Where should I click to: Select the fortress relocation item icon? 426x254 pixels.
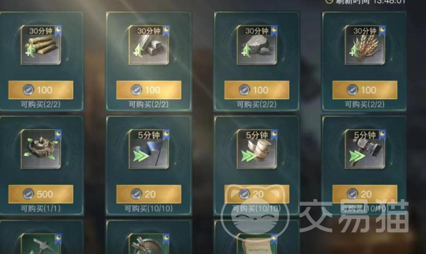pyautogui.click(x=41, y=149)
